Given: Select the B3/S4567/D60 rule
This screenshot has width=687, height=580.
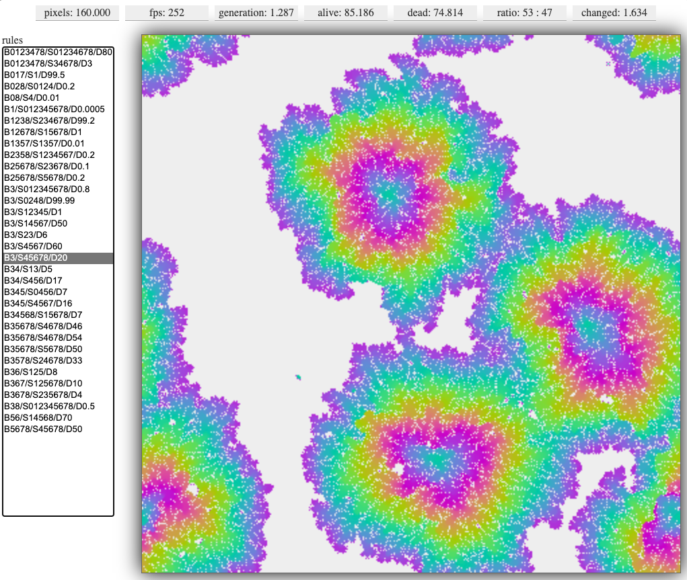Looking at the screenshot, I should (58, 246).
